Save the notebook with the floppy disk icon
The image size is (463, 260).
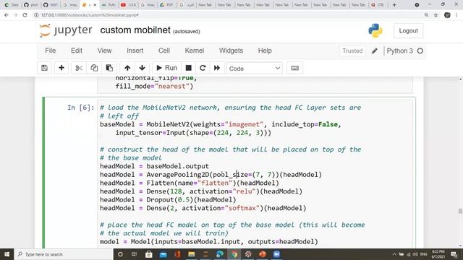click(45, 68)
